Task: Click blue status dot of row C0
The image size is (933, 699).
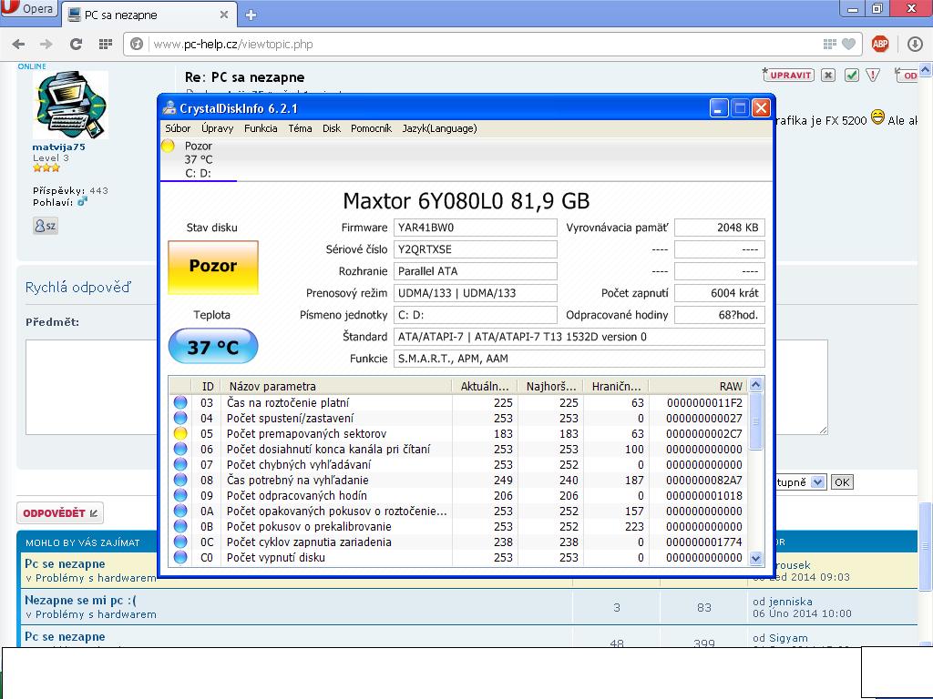Action: coord(180,558)
